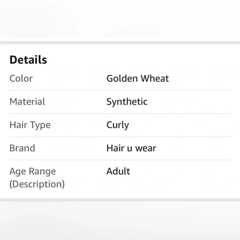This screenshot has height=240, width=240.
Task: Click the Synthetic material value
Action: [x=127, y=102]
